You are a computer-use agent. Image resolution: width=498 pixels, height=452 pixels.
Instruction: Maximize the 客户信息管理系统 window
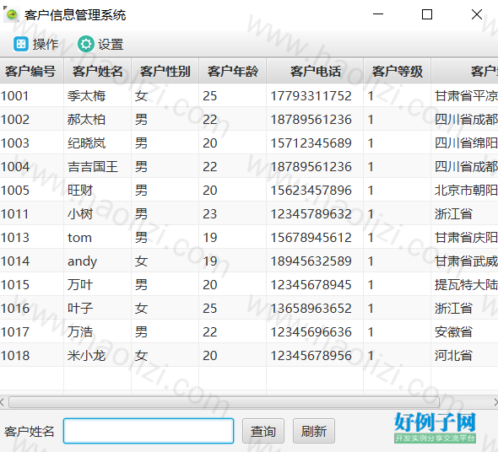pos(427,14)
